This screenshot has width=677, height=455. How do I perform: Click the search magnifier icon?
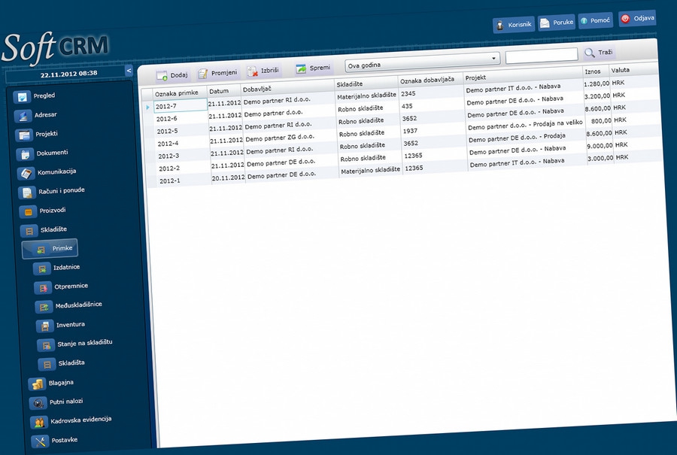[589, 53]
